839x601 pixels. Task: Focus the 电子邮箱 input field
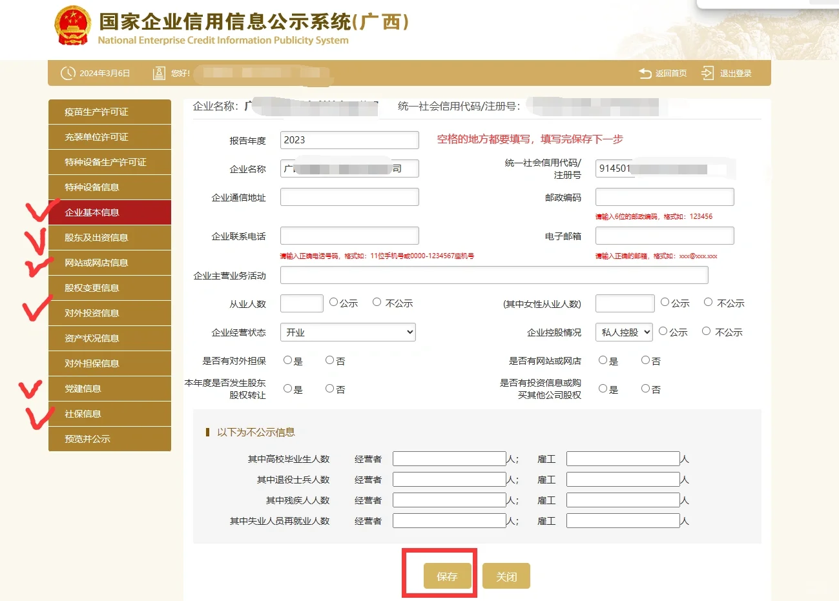point(665,236)
